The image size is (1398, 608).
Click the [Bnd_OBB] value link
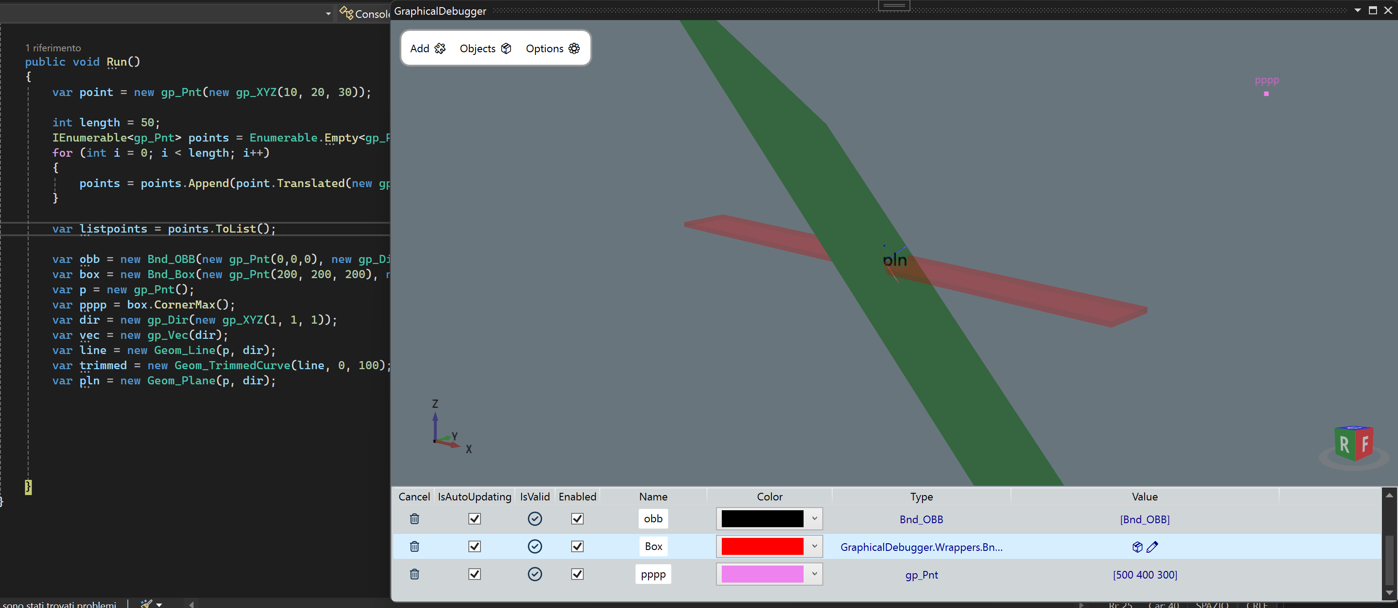[x=1144, y=519]
